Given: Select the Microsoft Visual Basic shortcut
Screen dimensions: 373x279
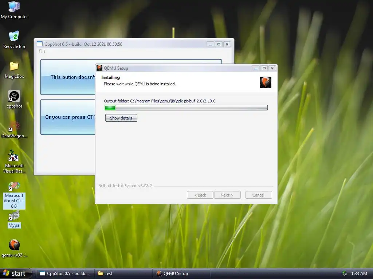Looking at the screenshot, I should coord(14,162).
